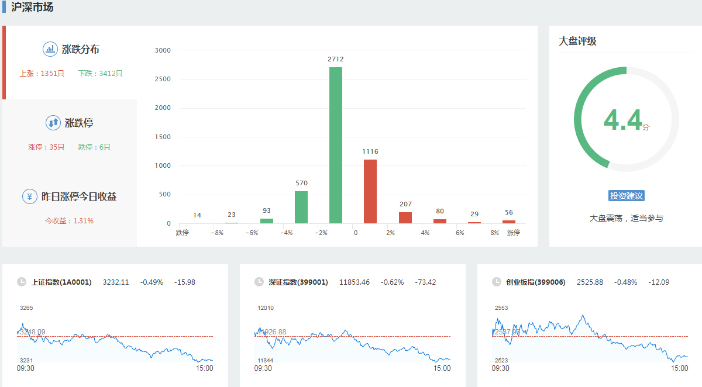Image resolution: width=702 pixels, height=387 pixels.
Task: Open the 上证指数(1A0001) link
Action: (x=61, y=282)
